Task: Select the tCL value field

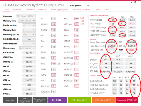Action: (x=54, y=19)
